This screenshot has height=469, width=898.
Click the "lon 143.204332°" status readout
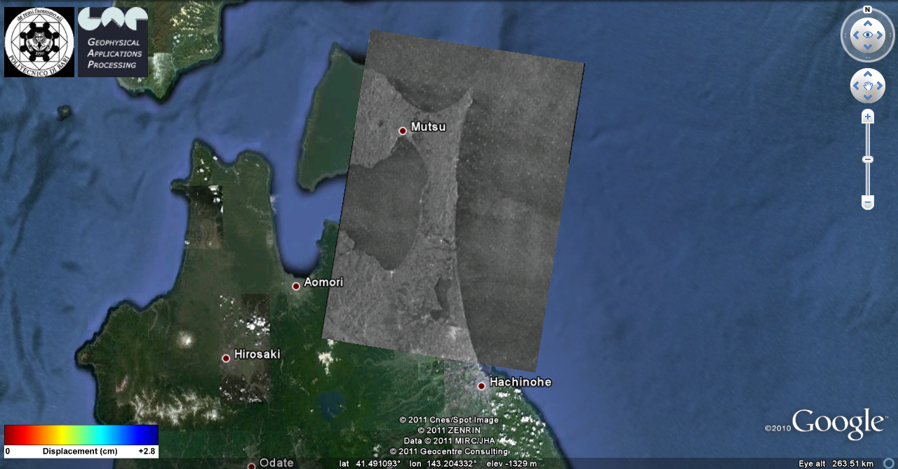click(443, 464)
